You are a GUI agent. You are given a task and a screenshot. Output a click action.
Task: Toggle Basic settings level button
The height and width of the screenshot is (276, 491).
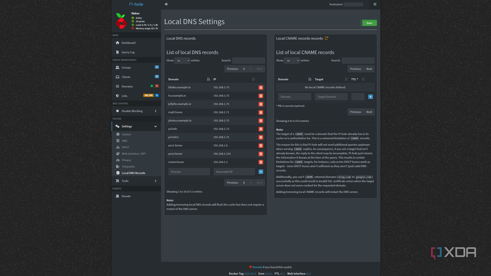click(369, 23)
